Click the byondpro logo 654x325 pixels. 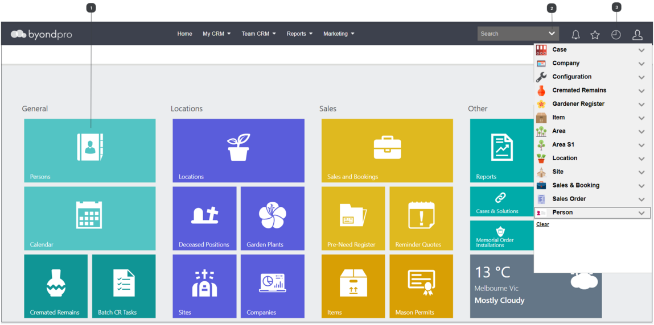[x=42, y=34]
